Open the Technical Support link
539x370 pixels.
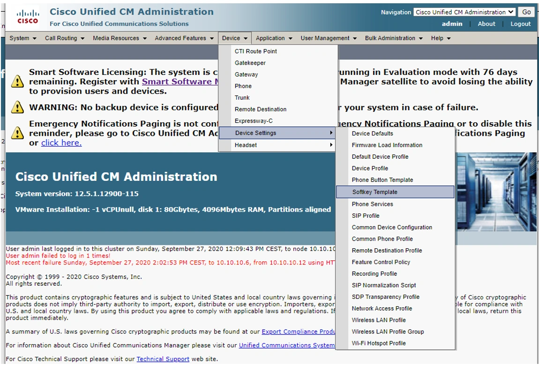pos(163,359)
